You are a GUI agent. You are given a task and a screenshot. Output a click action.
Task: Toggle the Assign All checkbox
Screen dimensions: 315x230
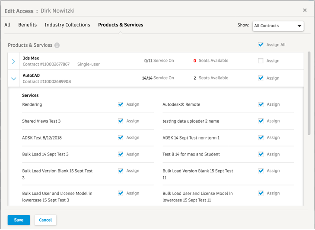pos(261,45)
